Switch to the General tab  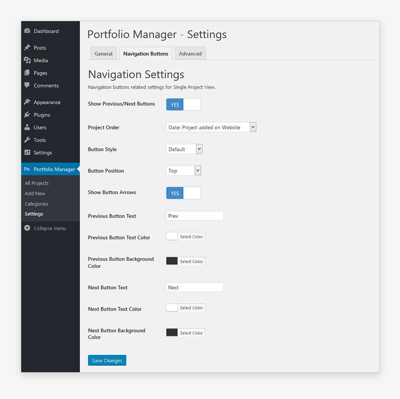click(x=104, y=54)
